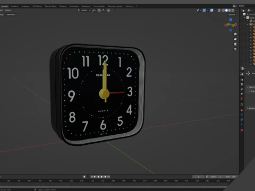Switch to the Shading workspace tab
Screen dimensions: 255x191
coord(63,6)
